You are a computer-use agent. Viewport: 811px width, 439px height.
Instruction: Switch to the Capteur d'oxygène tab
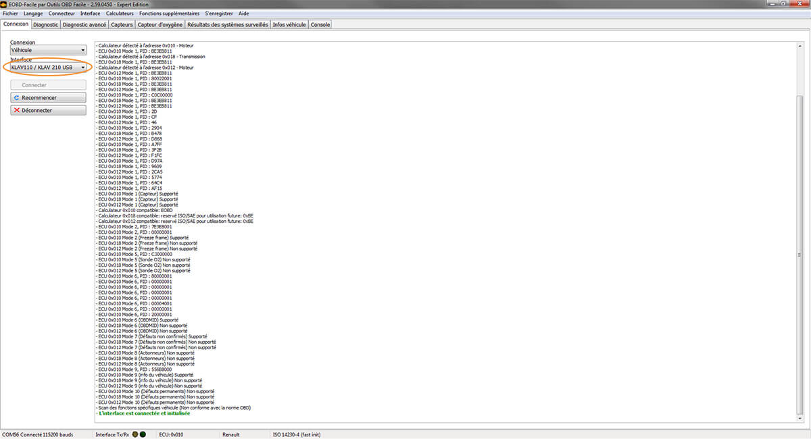pos(160,25)
